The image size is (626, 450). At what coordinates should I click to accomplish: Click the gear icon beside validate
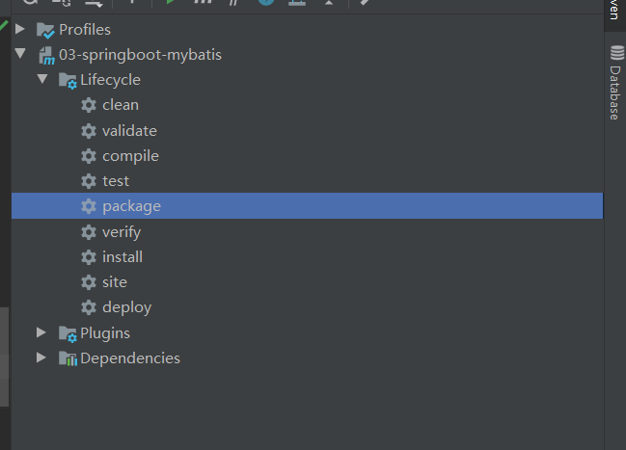point(89,131)
